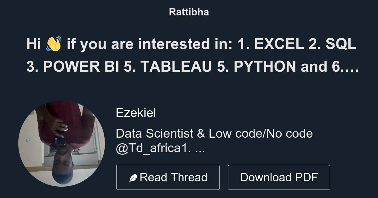Click the Download PDF label text
The height and width of the screenshot is (198, 378).
pos(279,177)
